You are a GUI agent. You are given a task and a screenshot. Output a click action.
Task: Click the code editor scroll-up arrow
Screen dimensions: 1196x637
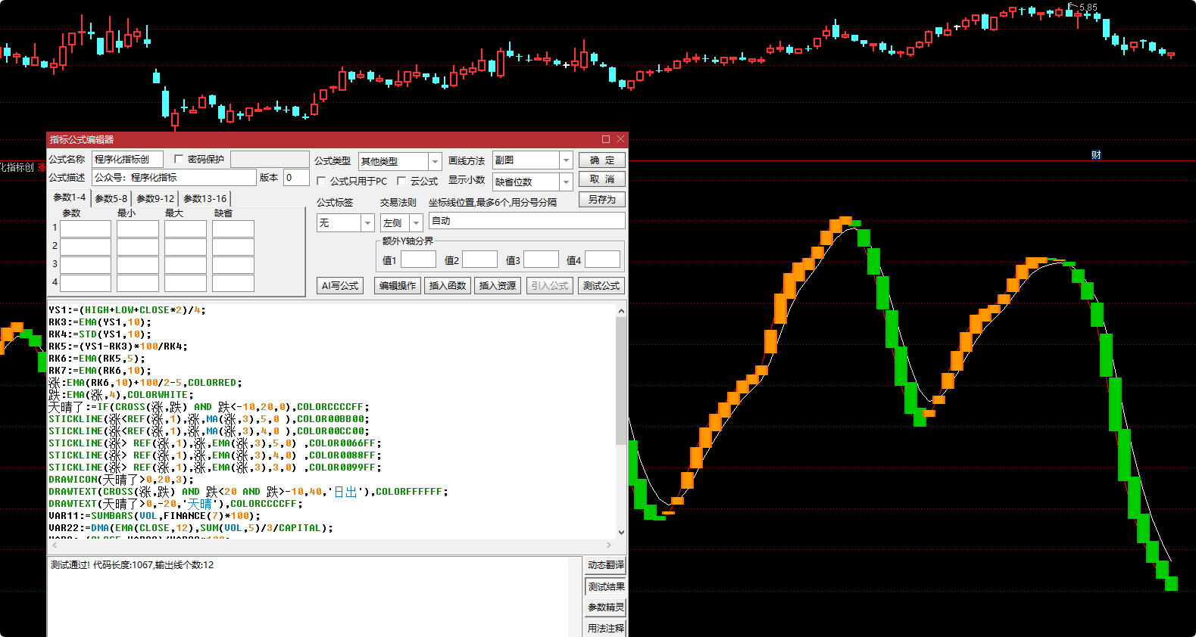(x=621, y=311)
